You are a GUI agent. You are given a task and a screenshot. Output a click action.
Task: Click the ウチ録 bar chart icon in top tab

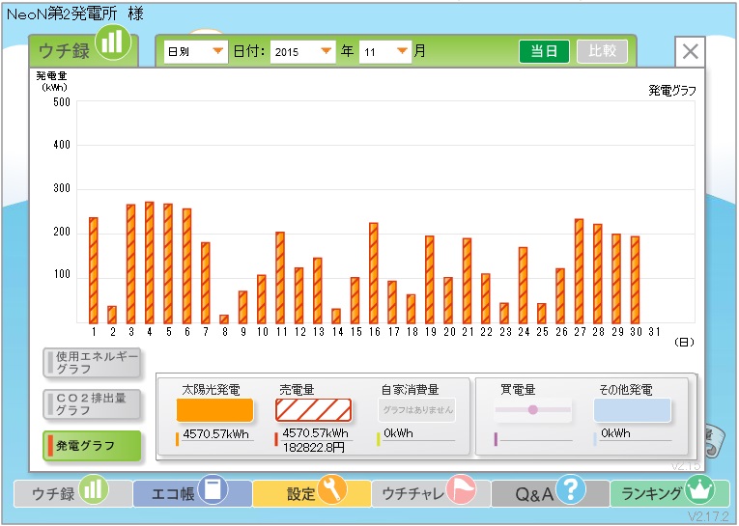click(113, 42)
